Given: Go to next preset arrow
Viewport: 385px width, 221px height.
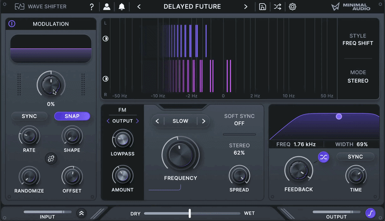Looking at the screenshot, I should point(246,7).
